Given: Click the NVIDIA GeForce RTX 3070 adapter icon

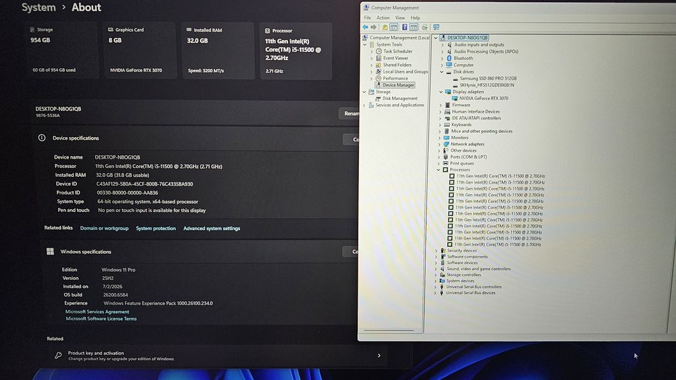Looking at the screenshot, I should tap(454, 98).
